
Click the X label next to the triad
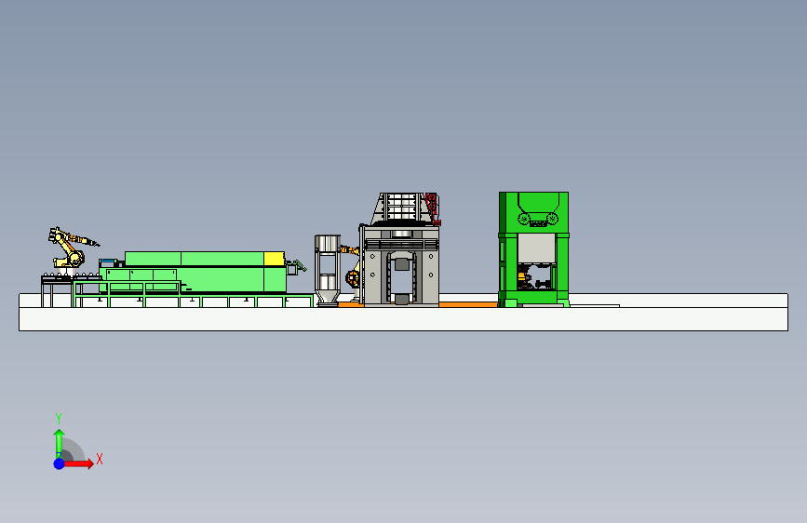click(100, 459)
